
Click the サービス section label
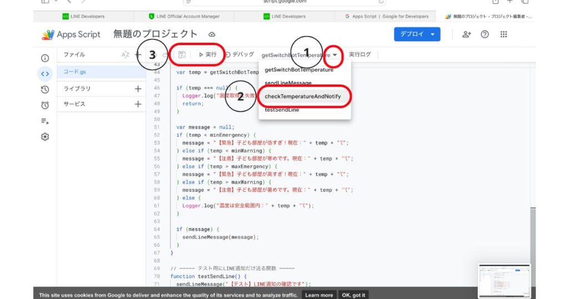74,104
